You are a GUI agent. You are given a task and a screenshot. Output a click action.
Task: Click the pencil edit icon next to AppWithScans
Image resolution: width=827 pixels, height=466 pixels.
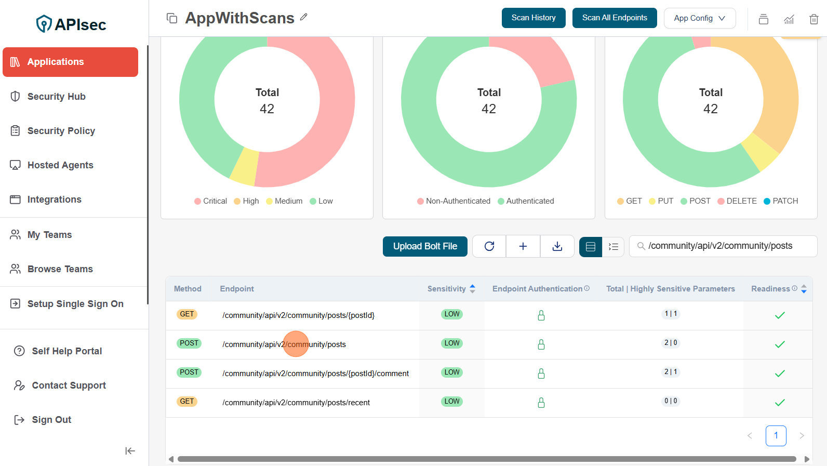click(304, 17)
